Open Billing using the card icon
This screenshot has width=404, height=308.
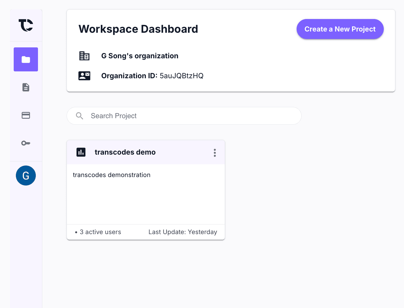26,115
